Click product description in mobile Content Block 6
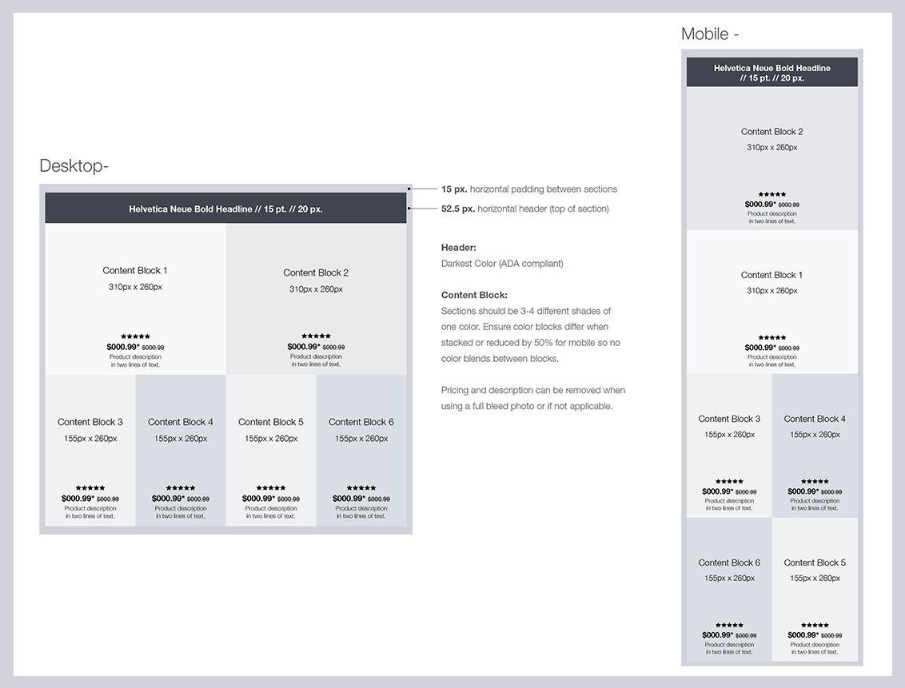The height and width of the screenshot is (688, 905). pyautogui.click(x=730, y=648)
